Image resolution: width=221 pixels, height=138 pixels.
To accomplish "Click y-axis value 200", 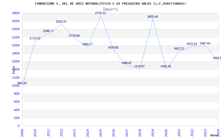I will click(17, 118).
